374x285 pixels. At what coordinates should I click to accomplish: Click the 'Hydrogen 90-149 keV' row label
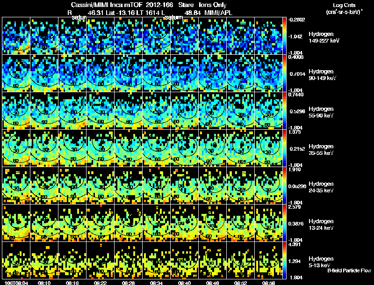322,75
